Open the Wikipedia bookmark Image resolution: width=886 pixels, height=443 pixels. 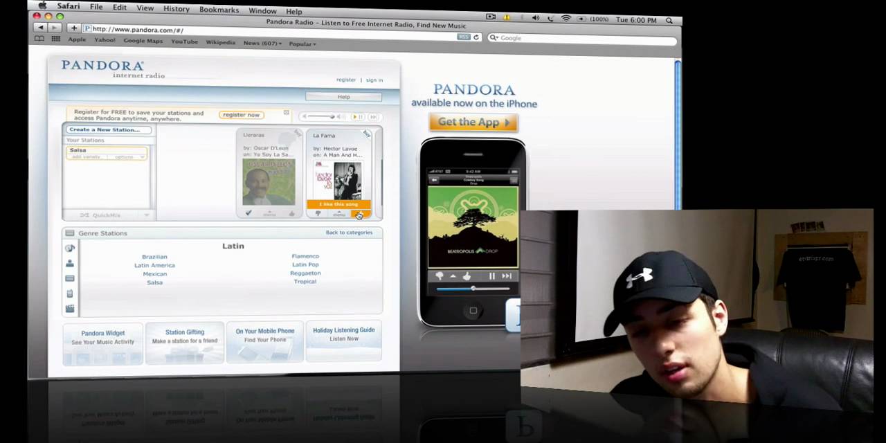coord(220,42)
